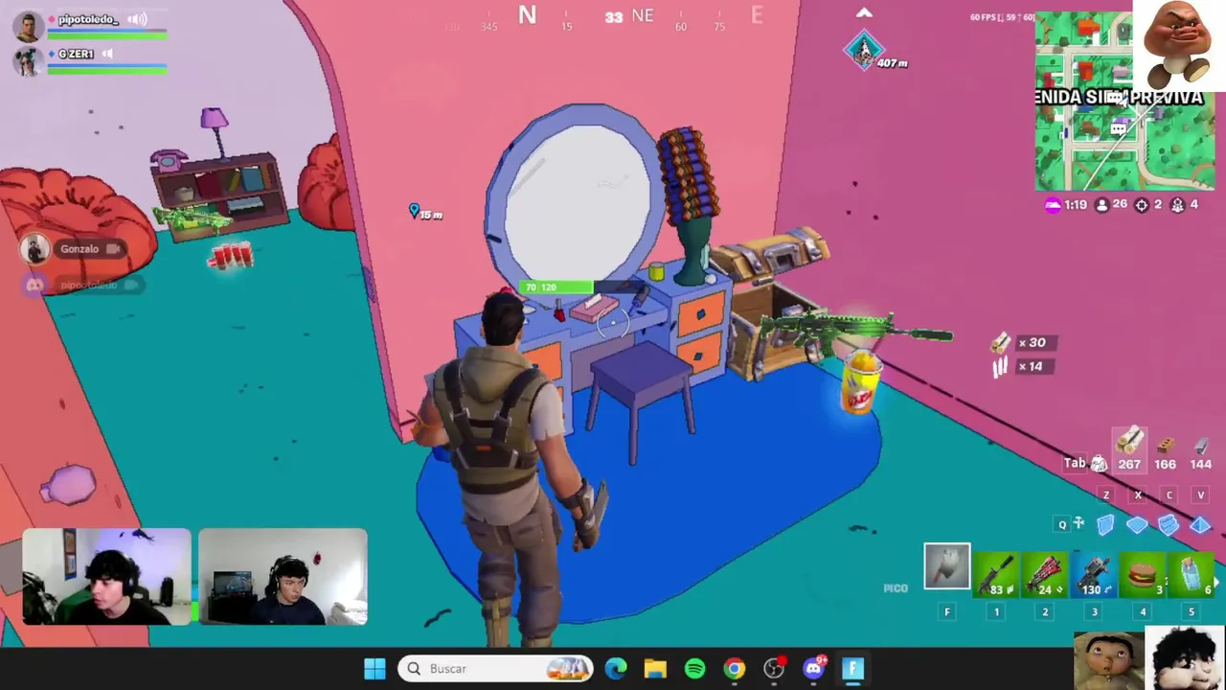
Task: Select the wall building piece
Action: 1105,524
